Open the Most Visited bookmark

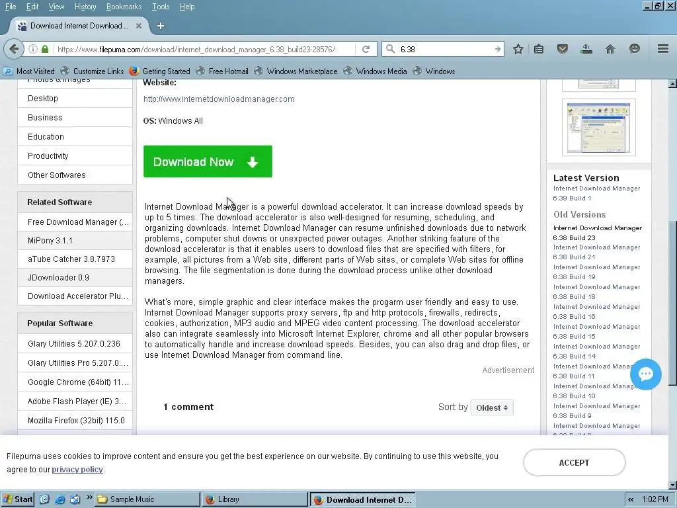[x=29, y=71]
